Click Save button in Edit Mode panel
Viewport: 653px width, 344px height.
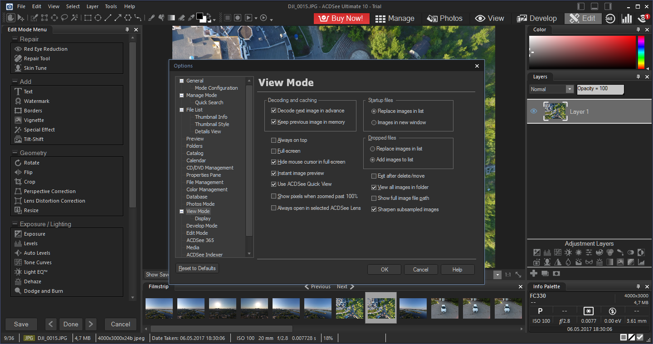point(21,324)
